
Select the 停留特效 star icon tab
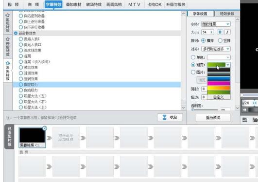click(x=8, y=47)
